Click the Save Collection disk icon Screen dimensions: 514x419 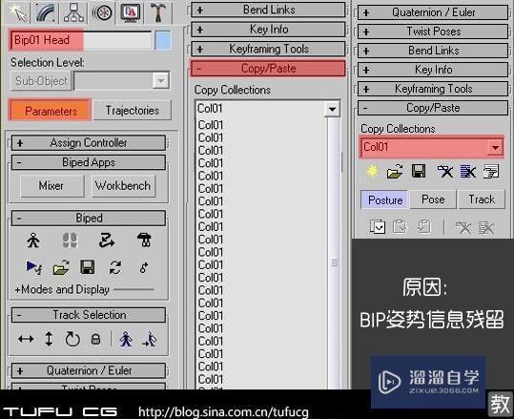click(x=419, y=171)
